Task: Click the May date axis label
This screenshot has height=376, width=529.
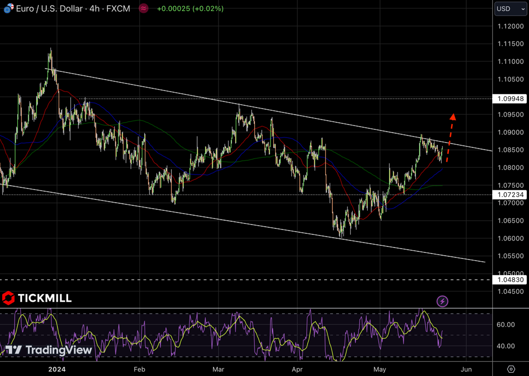Action: [x=380, y=369]
